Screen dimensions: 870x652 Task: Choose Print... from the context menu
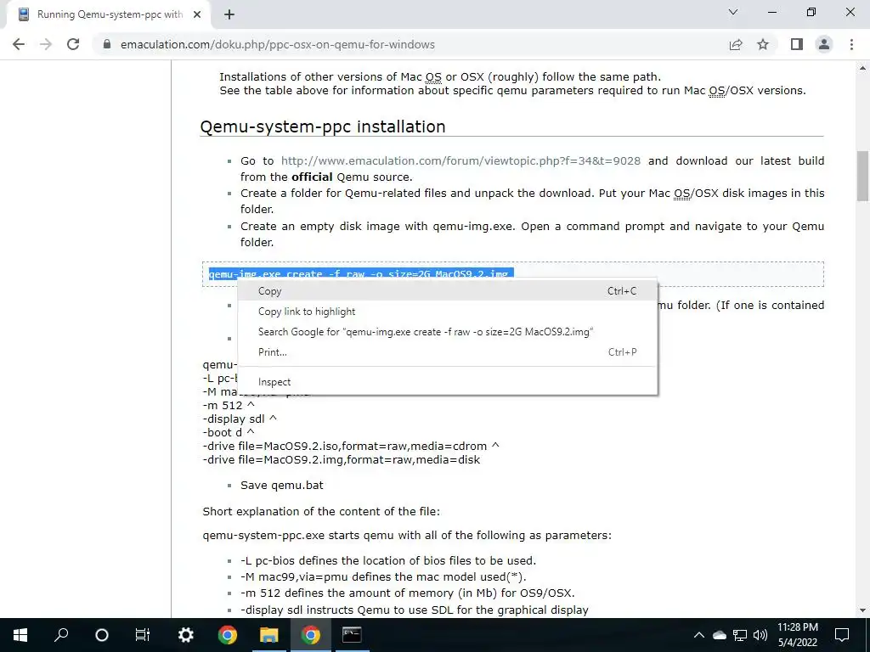[447, 352]
